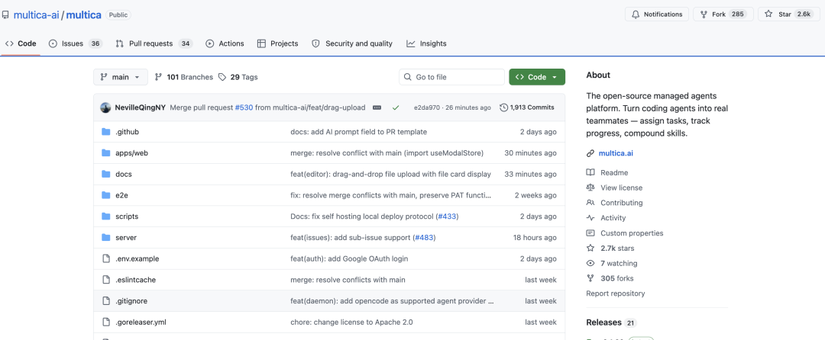Click the Go to file search field
Viewport: 825px width, 340px height.
[x=452, y=77]
